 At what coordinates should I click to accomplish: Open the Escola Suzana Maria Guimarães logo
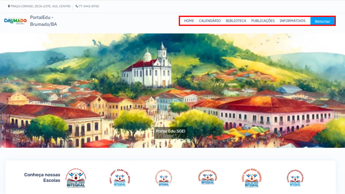point(252,178)
